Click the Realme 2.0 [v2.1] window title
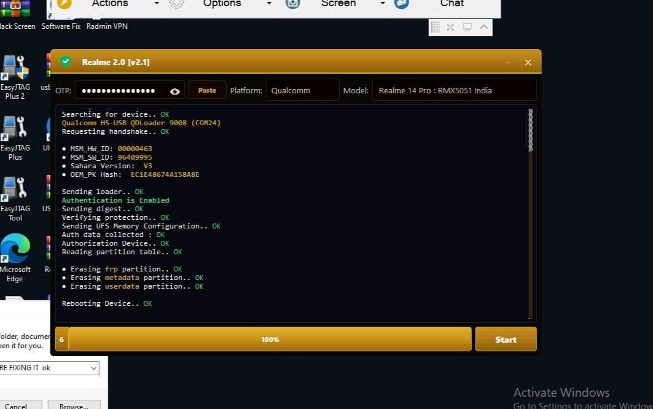The width and height of the screenshot is (653, 409). (x=115, y=62)
